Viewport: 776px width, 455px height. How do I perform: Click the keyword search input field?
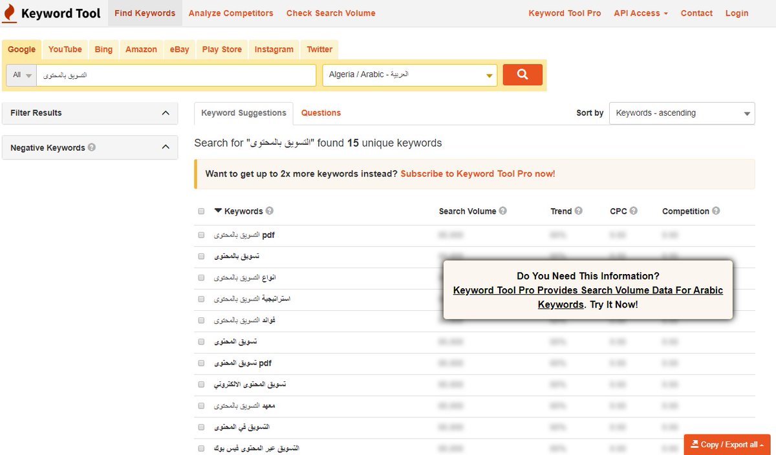(x=176, y=75)
